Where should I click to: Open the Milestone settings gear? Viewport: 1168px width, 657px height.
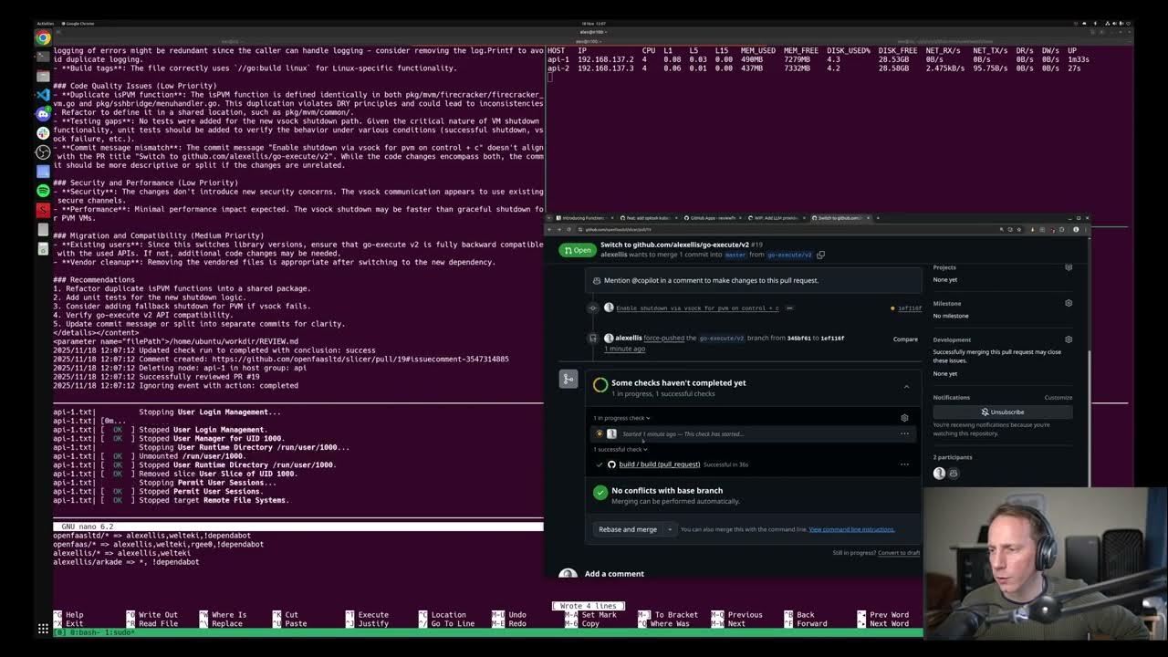point(1068,302)
